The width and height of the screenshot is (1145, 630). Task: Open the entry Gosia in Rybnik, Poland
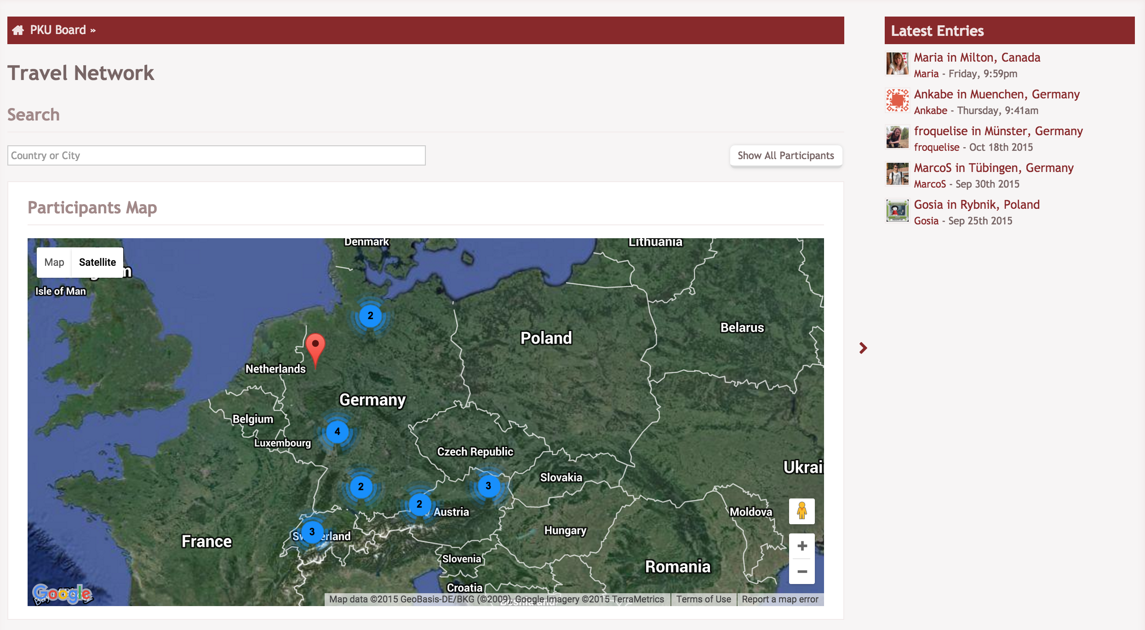pyautogui.click(x=977, y=205)
